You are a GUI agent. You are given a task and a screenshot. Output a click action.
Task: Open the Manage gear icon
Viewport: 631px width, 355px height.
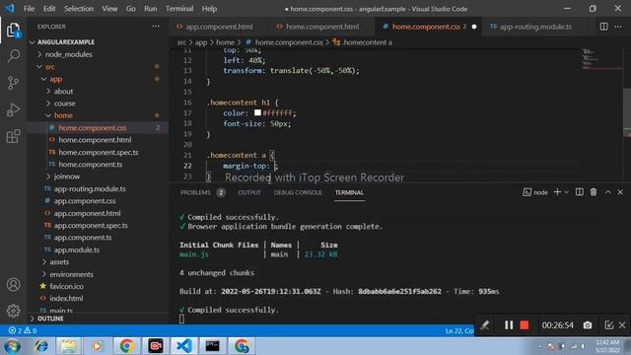point(13,311)
